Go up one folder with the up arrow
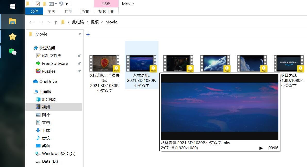Screen dimensions: 307x167 55,22
